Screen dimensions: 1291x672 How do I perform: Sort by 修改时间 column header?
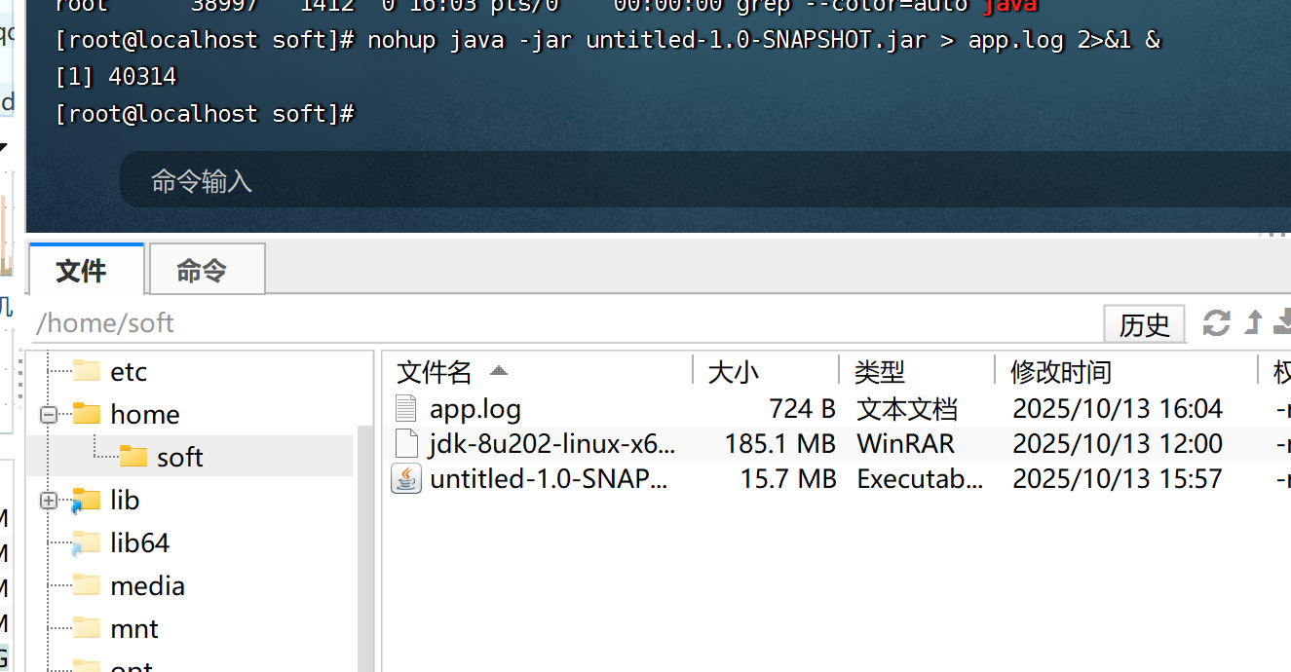[x=1126, y=371]
